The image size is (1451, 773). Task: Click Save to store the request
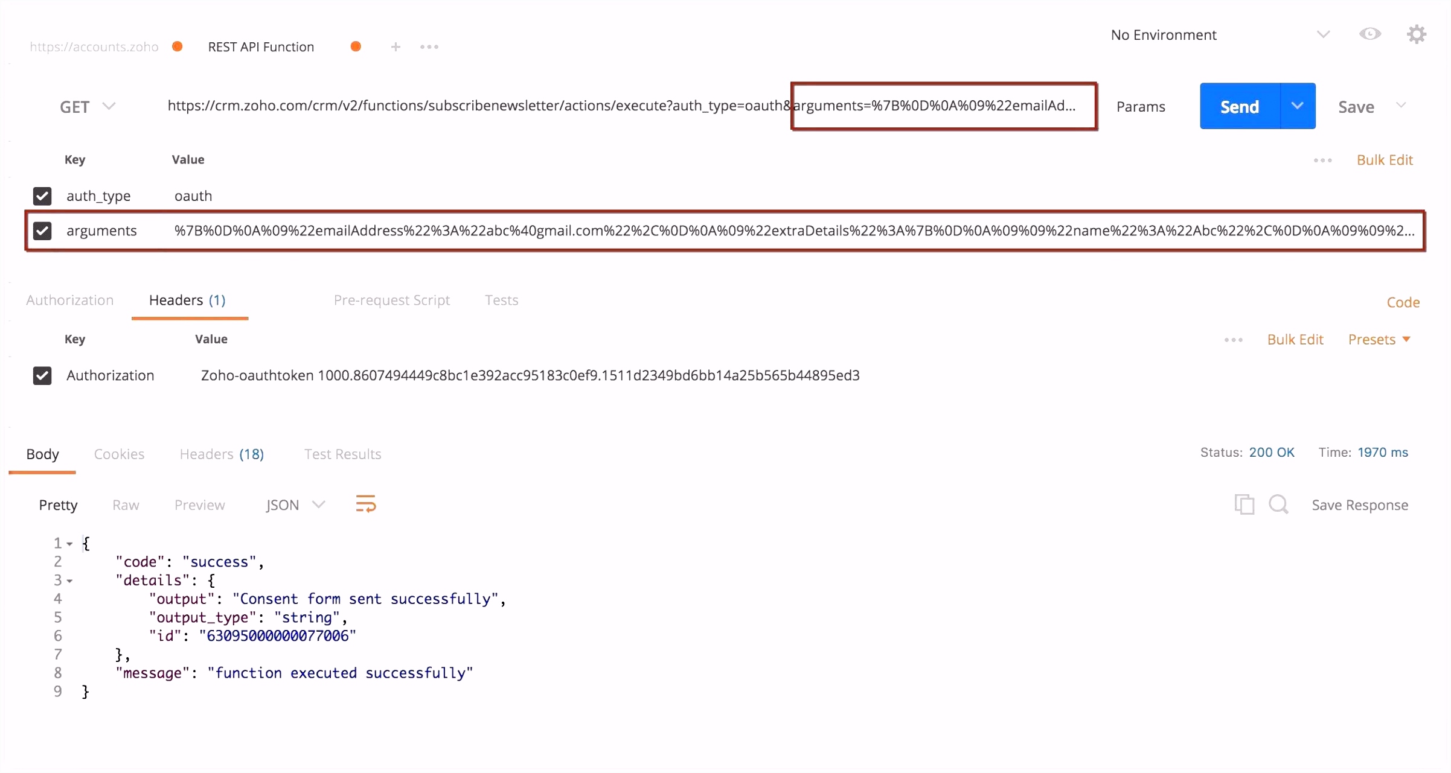pos(1356,106)
